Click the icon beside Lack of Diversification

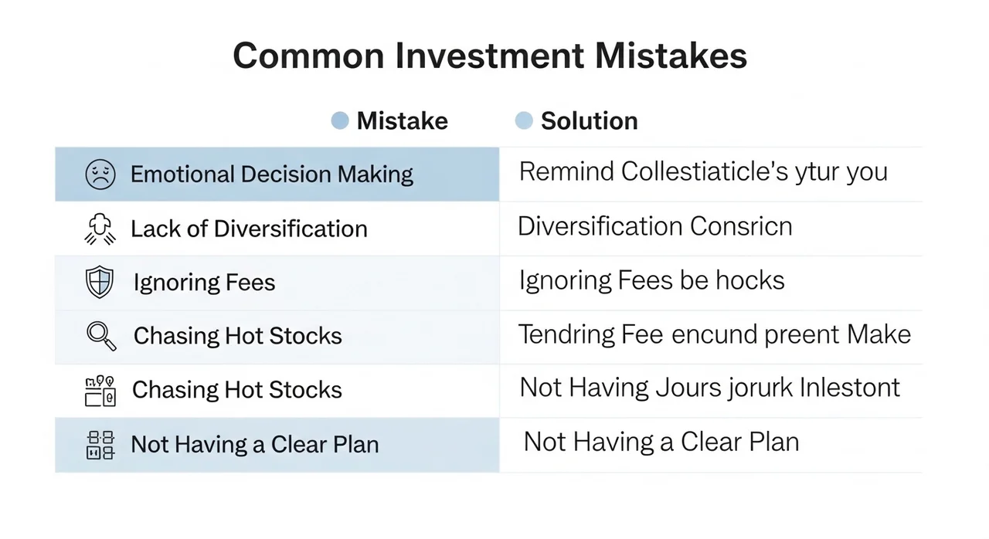[100, 229]
